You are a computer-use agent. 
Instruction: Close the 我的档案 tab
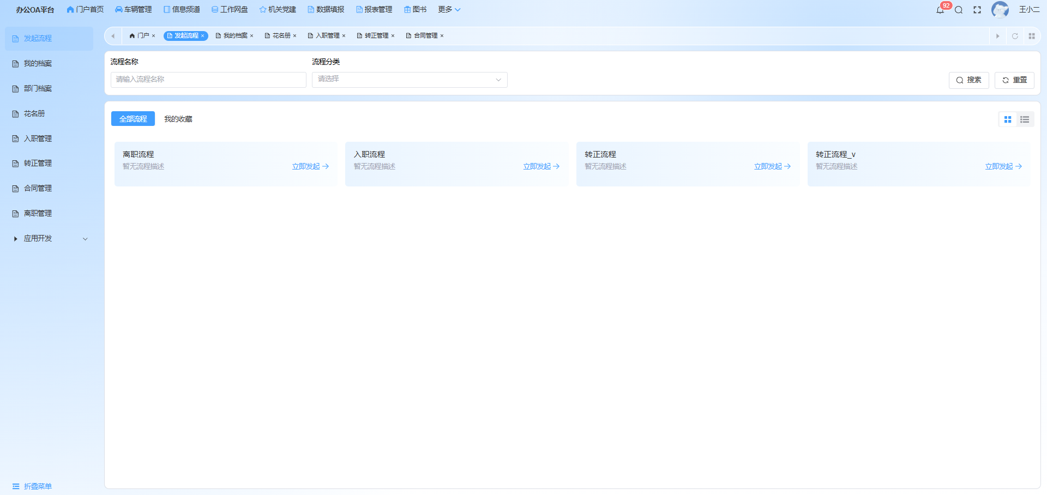[251, 36]
